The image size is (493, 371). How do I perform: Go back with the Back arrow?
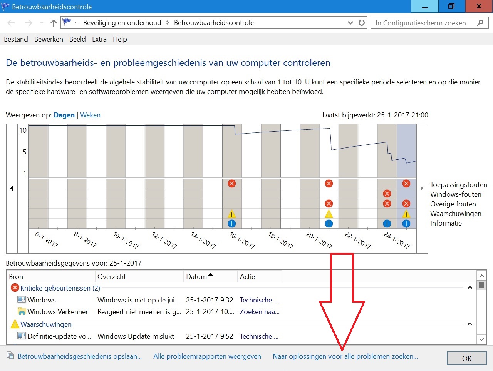pos(11,23)
